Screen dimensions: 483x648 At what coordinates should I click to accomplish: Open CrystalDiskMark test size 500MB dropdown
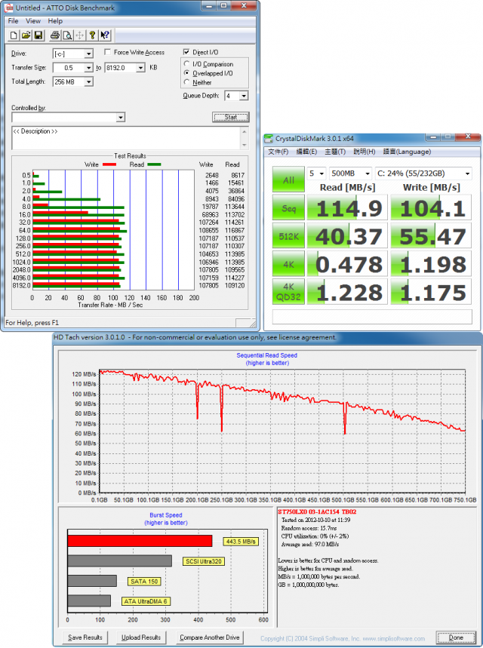tap(350, 174)
